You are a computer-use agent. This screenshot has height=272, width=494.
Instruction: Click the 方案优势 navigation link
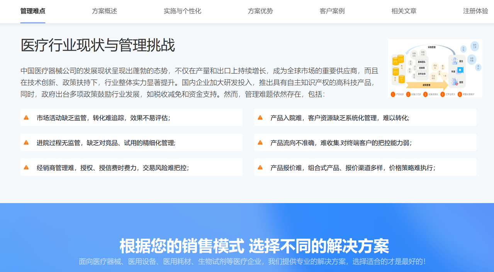260,11
